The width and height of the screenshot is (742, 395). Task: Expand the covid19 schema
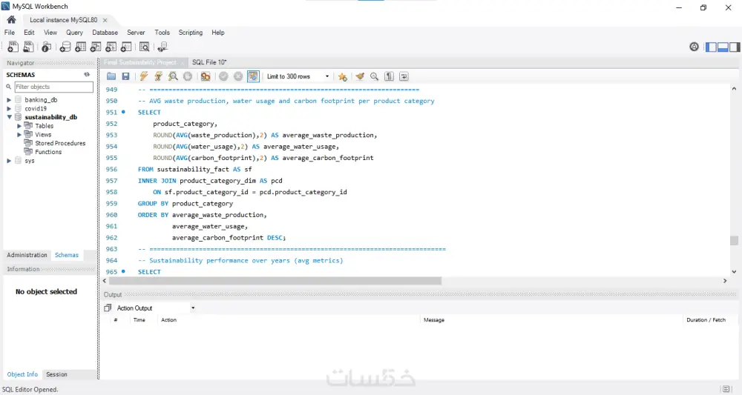pos(9,108)
